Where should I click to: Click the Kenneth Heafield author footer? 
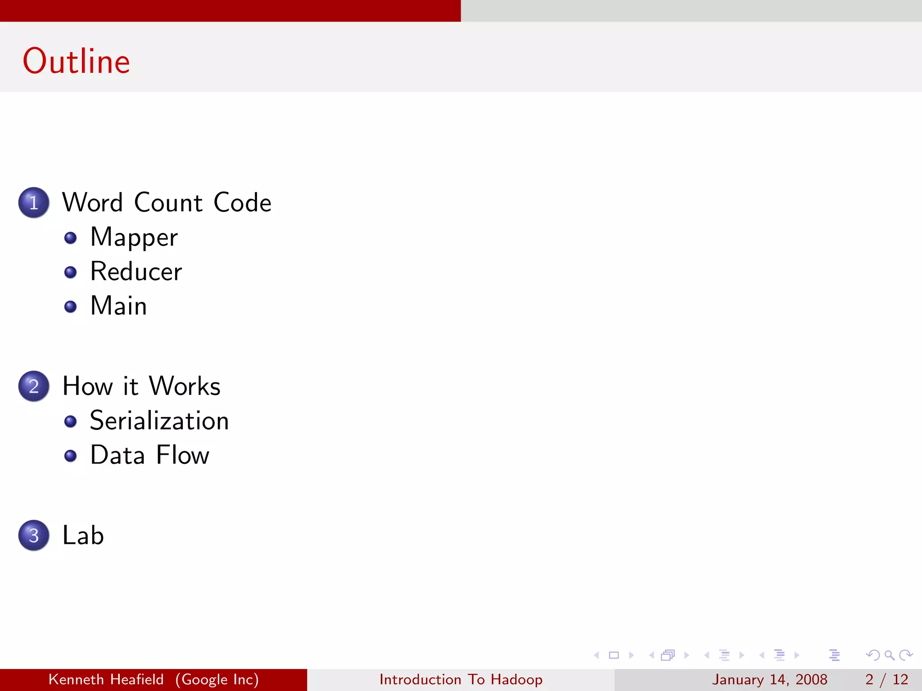point(153,679)
